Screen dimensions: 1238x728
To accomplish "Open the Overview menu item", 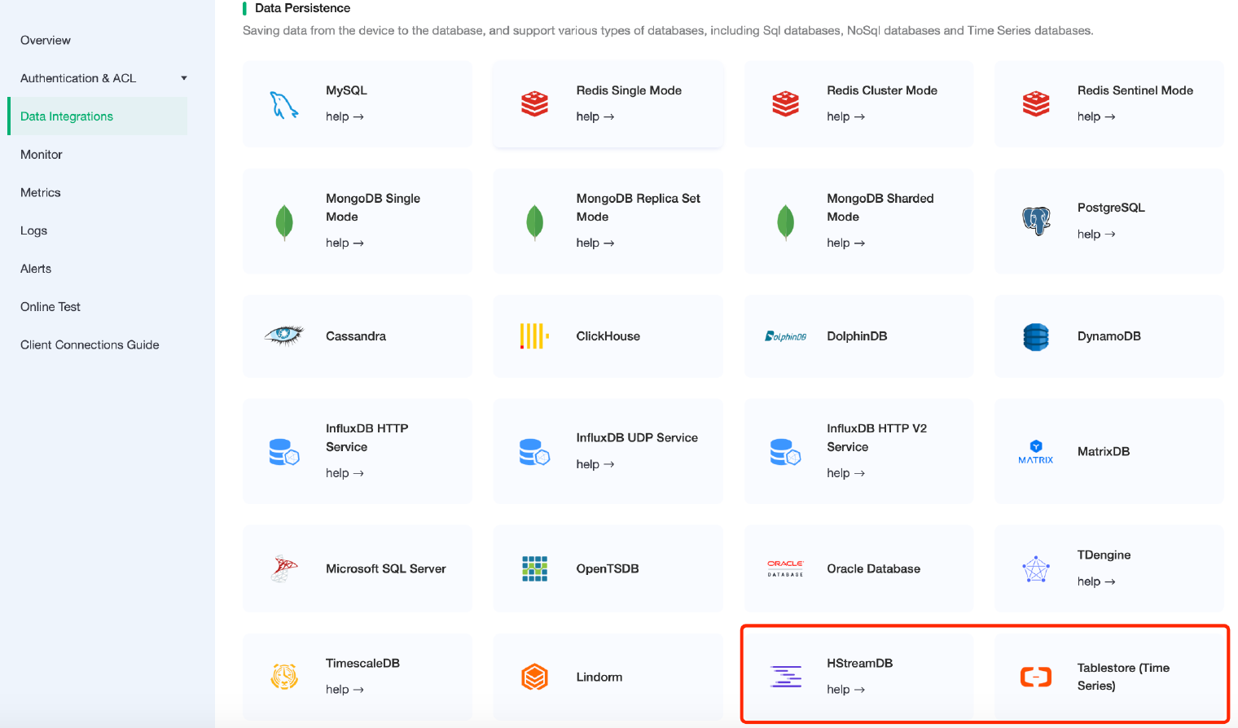I will pyautogui.click(x=46, y=40).
